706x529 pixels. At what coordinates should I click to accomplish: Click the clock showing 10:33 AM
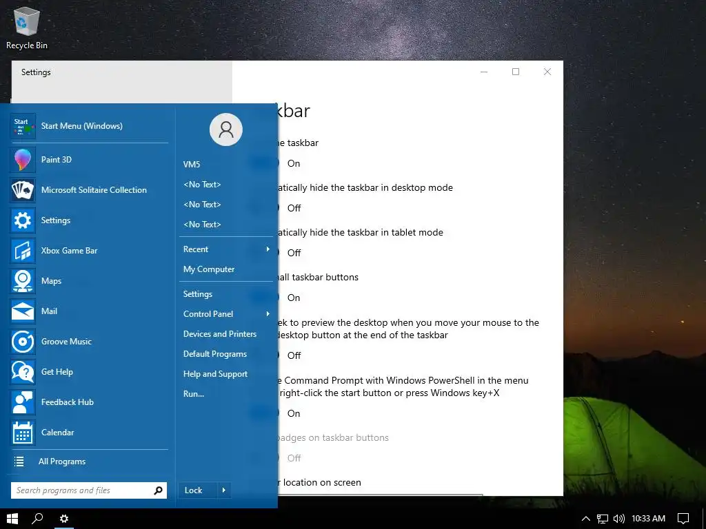coord(648,519)
